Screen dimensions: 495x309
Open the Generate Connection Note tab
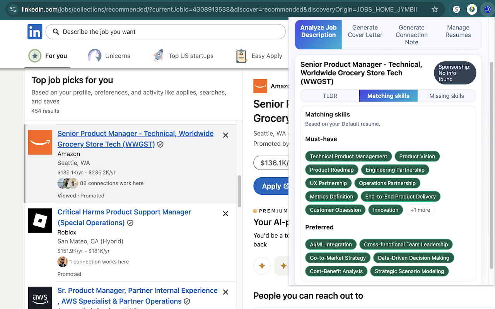(411, 35)
